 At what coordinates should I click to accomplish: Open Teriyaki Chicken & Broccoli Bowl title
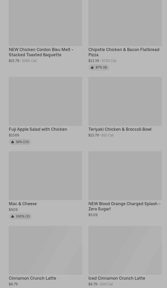pyautogui.click(x=120, y=129)
